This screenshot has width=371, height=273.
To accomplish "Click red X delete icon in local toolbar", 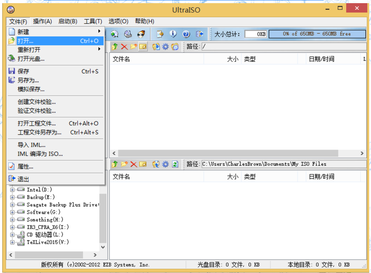I will coord(134,164).
